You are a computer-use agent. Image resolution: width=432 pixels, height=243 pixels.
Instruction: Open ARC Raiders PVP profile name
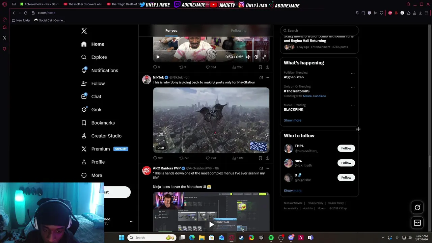coord(167,168)
